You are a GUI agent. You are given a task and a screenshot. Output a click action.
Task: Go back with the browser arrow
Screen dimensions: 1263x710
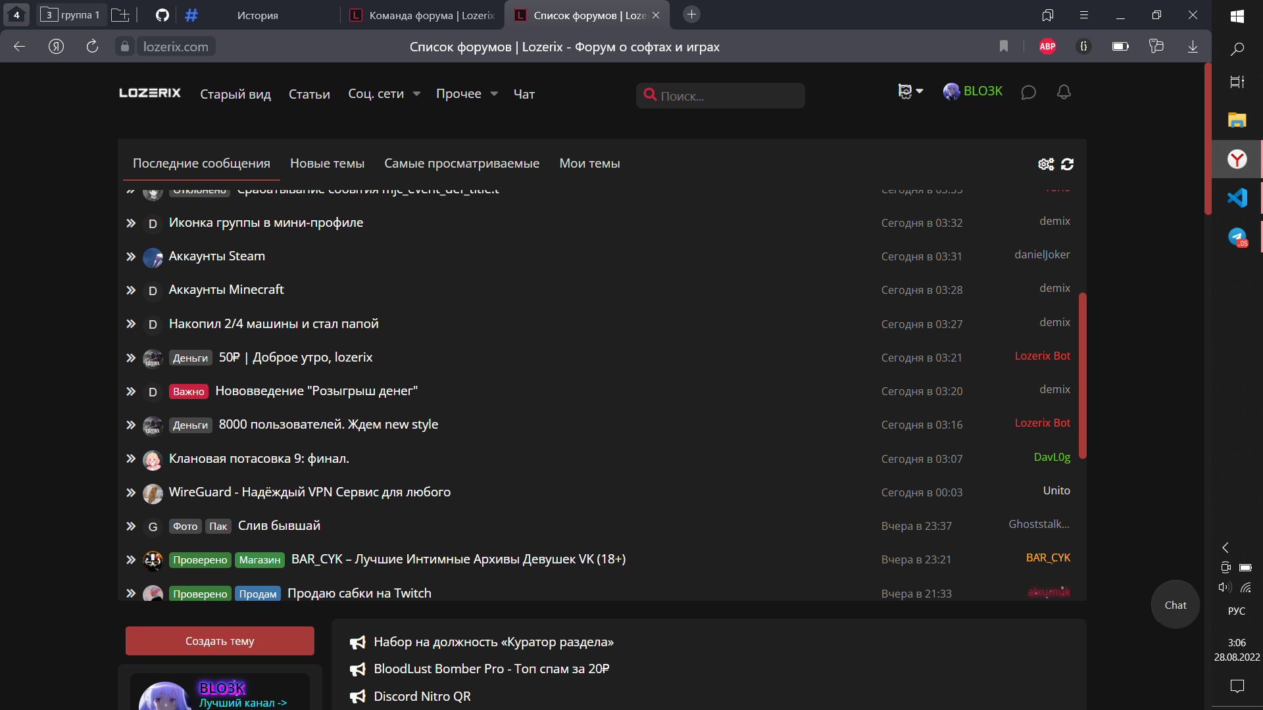(x=20, y=46)
